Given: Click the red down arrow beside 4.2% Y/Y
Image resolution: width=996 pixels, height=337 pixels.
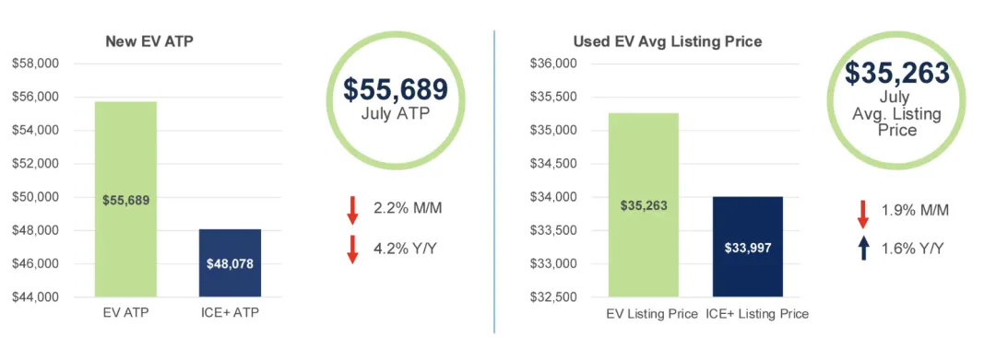Looking at the screenshot, I should click(352, 249).
